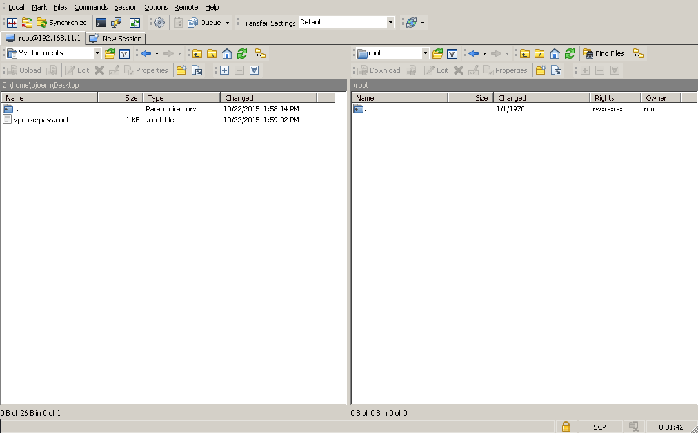Click the Compare Directories icon

click(x=12, y=23)
